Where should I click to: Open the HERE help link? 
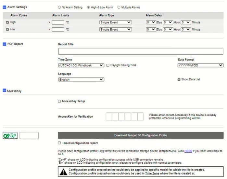pos(188,151)
